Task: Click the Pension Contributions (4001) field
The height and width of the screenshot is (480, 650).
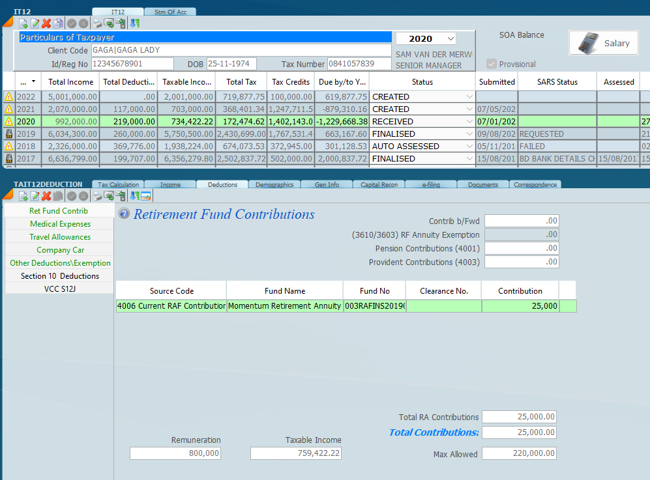Action: point(522,248)
